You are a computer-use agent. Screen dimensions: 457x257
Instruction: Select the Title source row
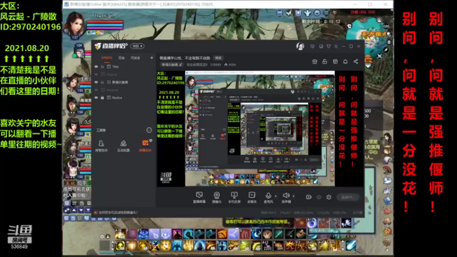123,67
